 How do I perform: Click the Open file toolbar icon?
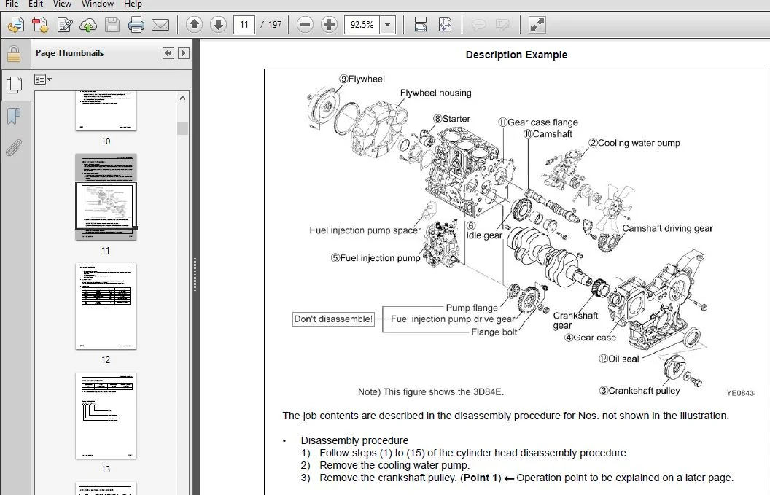(x=16, y=25)
